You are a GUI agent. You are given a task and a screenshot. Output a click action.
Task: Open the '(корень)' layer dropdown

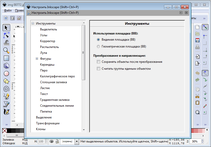tap(77, 141)
